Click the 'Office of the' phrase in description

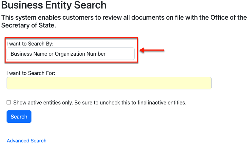tap(228, 17)
